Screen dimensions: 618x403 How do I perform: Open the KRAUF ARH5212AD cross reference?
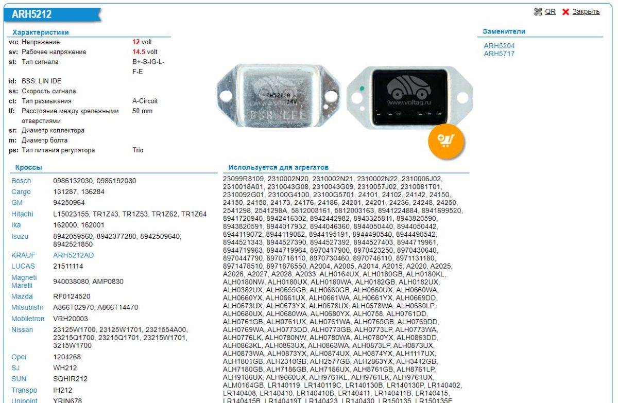pyautogui.click(x=74, y=255)
